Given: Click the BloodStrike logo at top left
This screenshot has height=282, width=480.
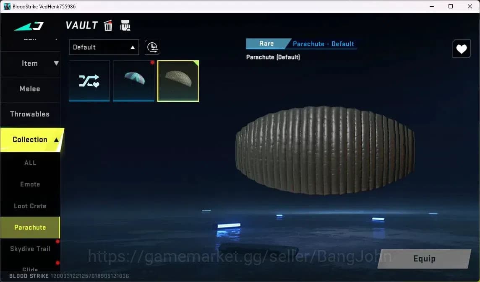Looking at the screenshot, I should 29,26.
